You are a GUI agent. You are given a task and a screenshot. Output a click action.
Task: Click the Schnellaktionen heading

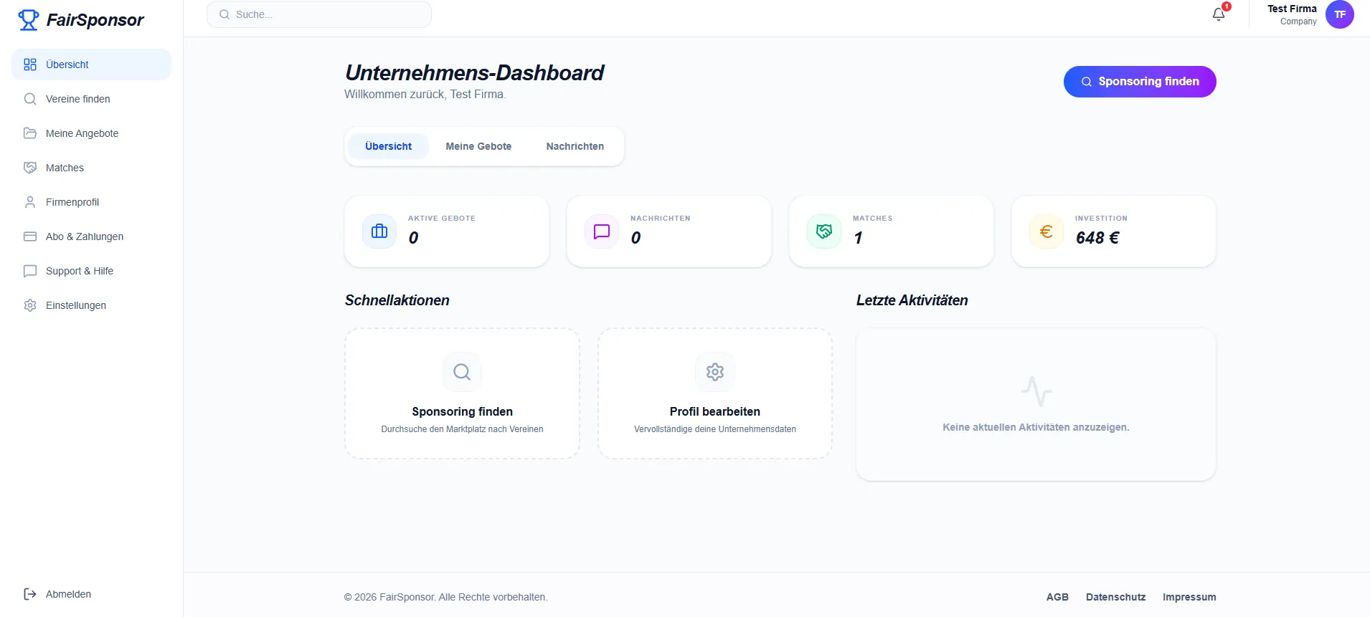point(397,300)
